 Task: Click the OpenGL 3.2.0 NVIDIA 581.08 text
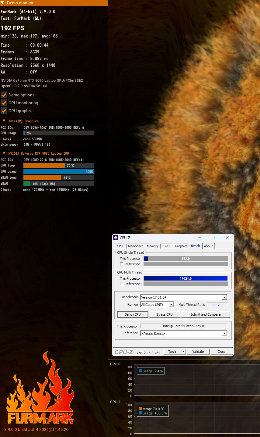(x=24, y=86)
